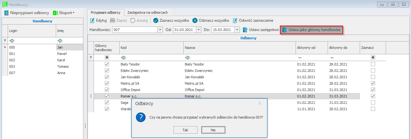Confirm dialog with Tak button
411x139 pixels.
(185, 130)
